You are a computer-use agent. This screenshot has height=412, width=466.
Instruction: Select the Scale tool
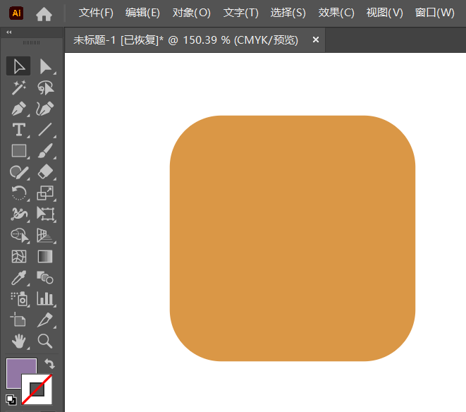click(x=45, y=193)
